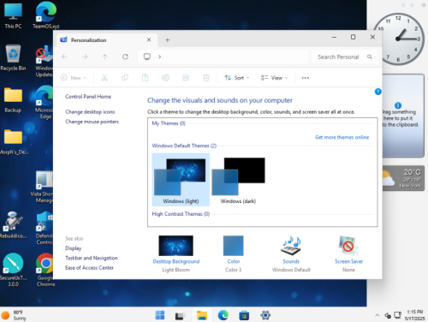428x322 pixels.
Task: Open the Sounds settings icon
Action: pyautogui.click(x=291, y=246)
